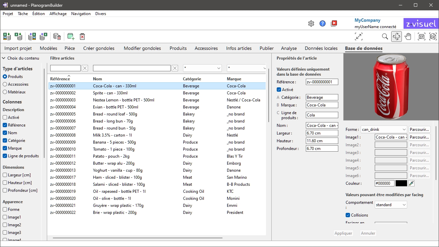
Task: Open the Tâche menu
Action: click(23, 14)
